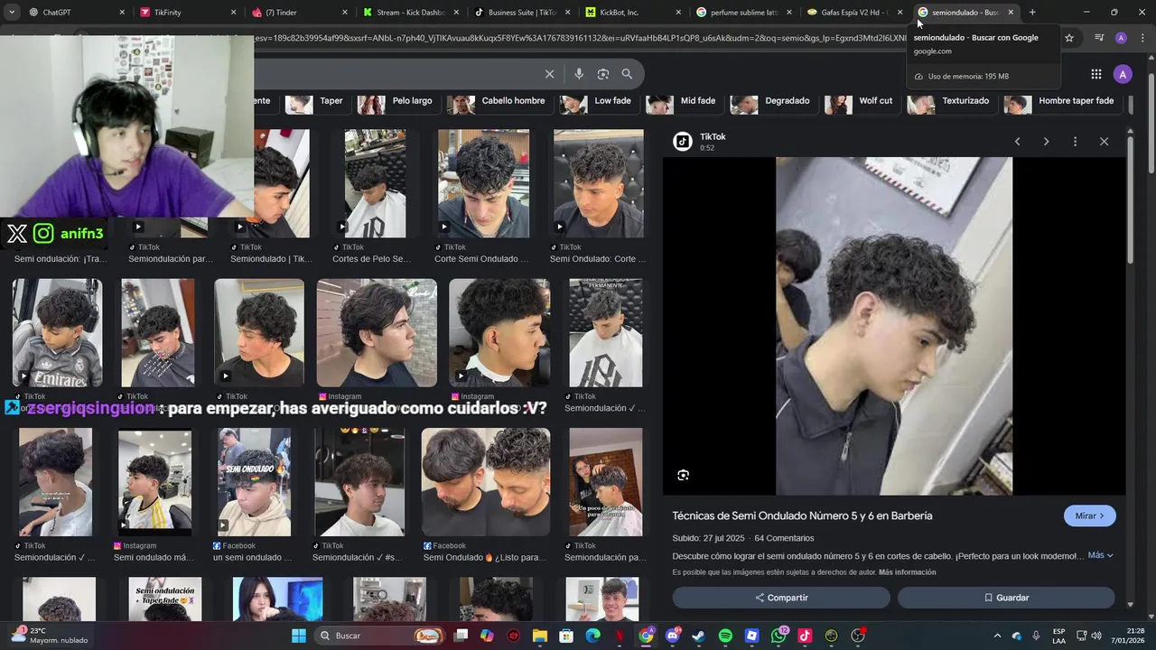Open Cortes de Pelo Se... thumbnail result
The height and width of the screenshot is (650, 1156).
pos(375,184)
